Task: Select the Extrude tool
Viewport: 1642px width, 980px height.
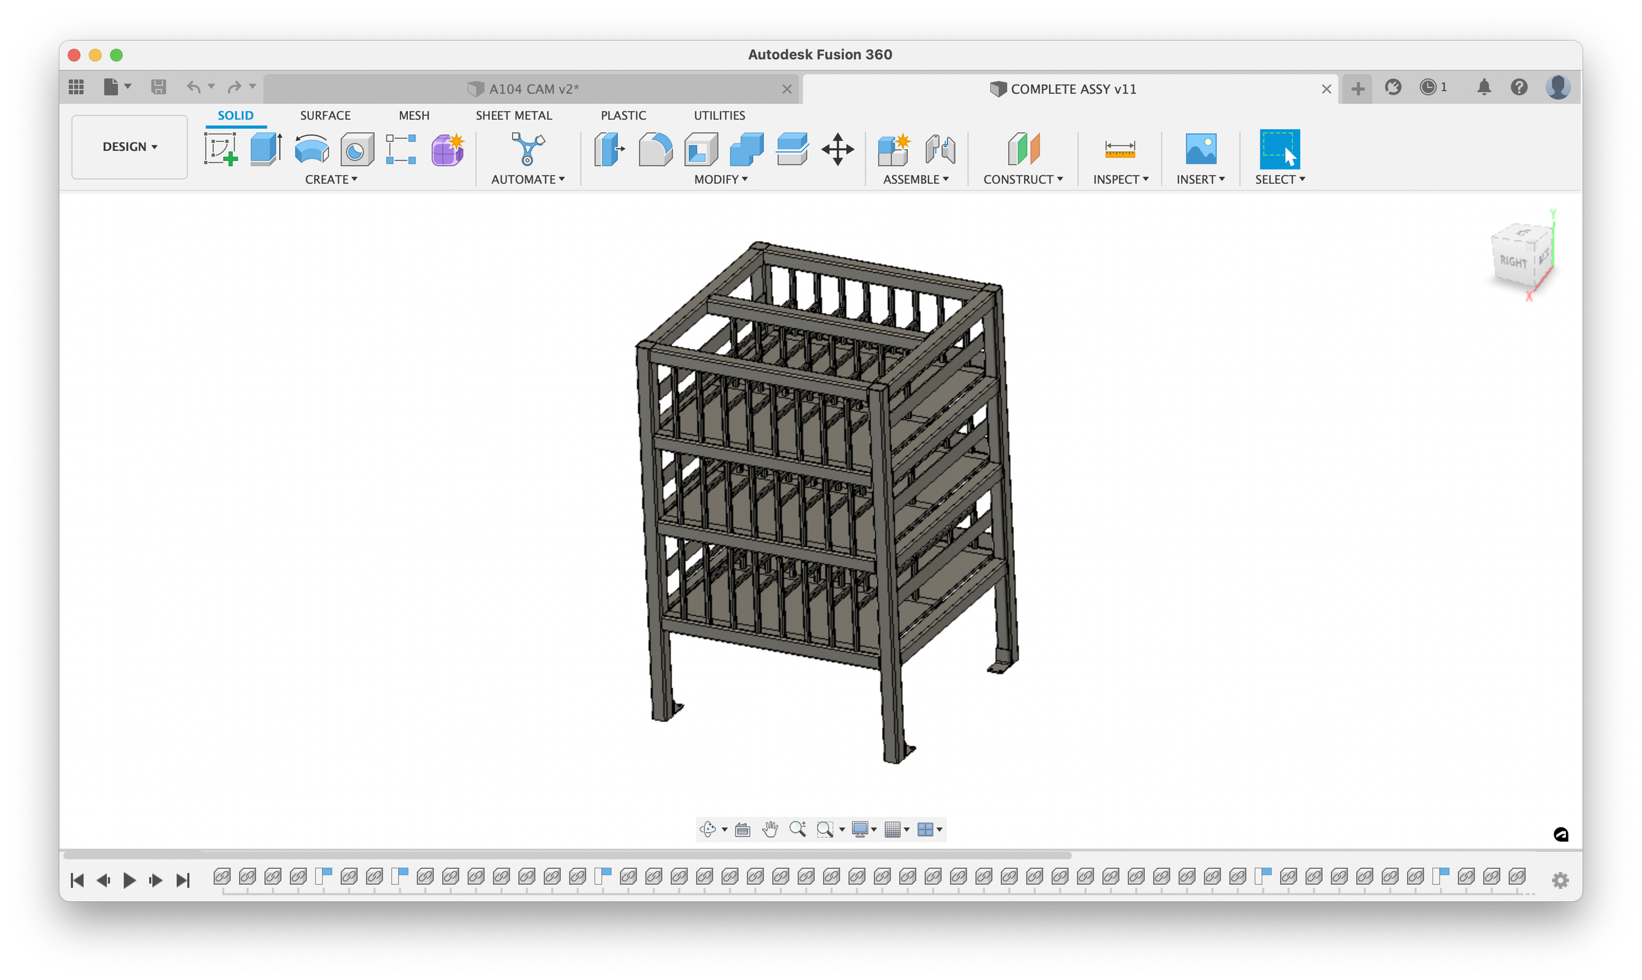Action: (x=266, y=148)
